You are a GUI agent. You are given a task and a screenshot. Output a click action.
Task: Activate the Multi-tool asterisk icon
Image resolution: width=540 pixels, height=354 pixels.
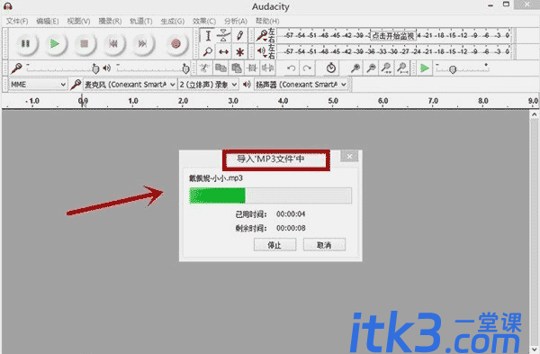click(x=239, y=51)
